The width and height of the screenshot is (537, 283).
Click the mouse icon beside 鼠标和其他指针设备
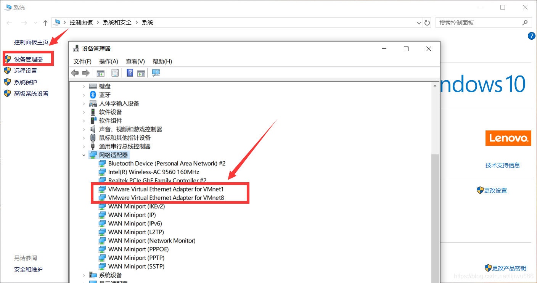[x=93, y=138]
